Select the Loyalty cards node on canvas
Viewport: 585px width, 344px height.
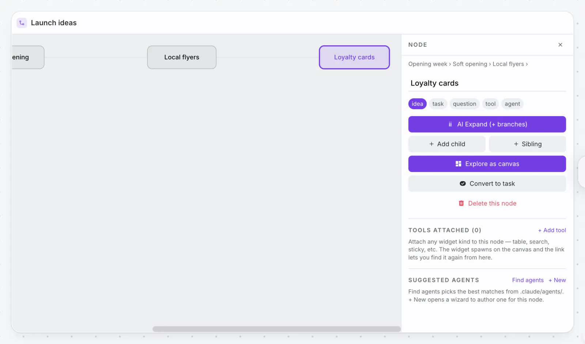[x=354, y=57]
